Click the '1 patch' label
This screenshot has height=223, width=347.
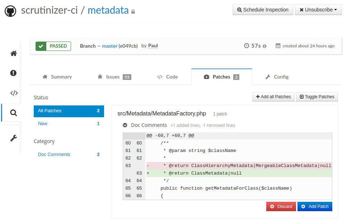(x=220, y=114)
